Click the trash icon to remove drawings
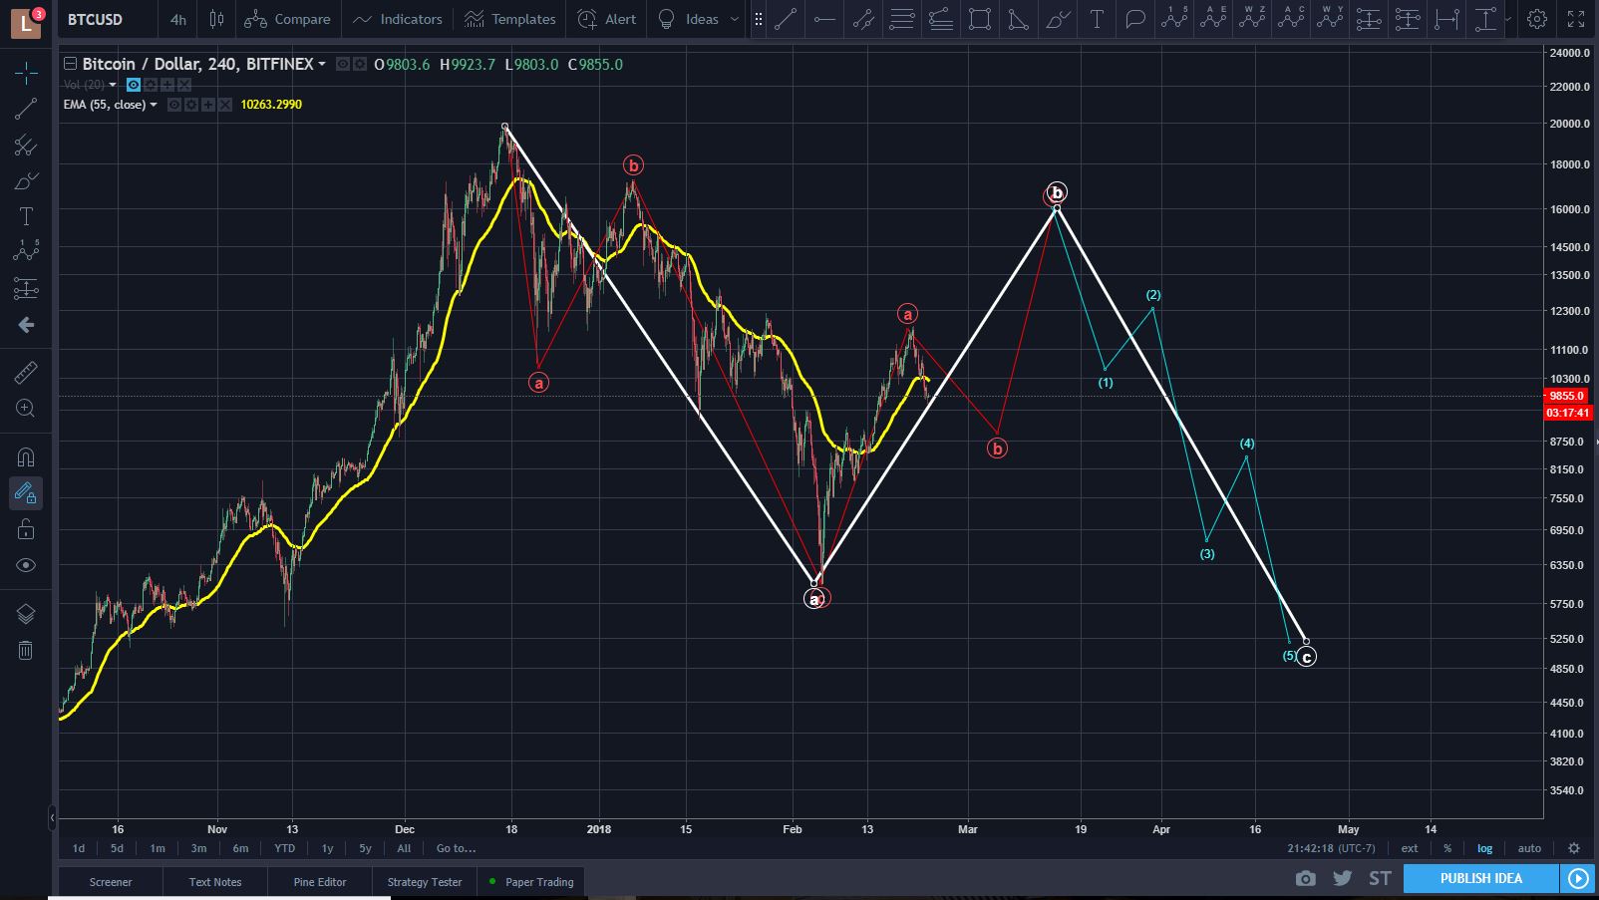This screenshot has width=1599, height=900. click(26, 651)
